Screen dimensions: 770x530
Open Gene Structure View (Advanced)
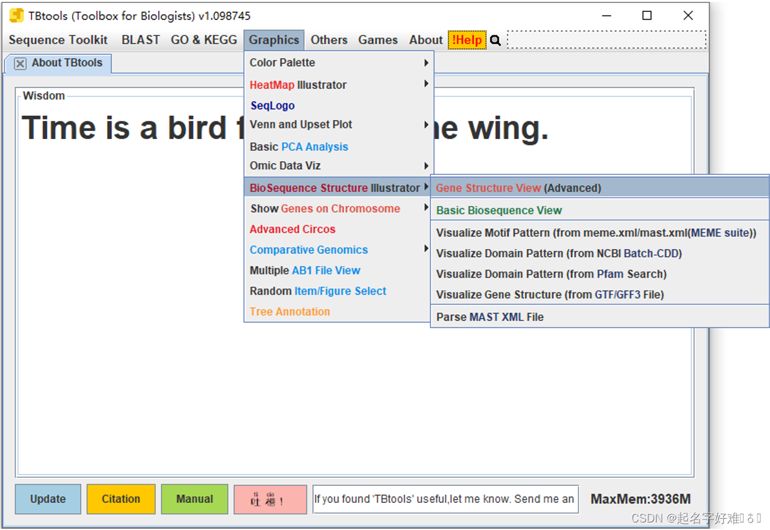pos(600,188)
